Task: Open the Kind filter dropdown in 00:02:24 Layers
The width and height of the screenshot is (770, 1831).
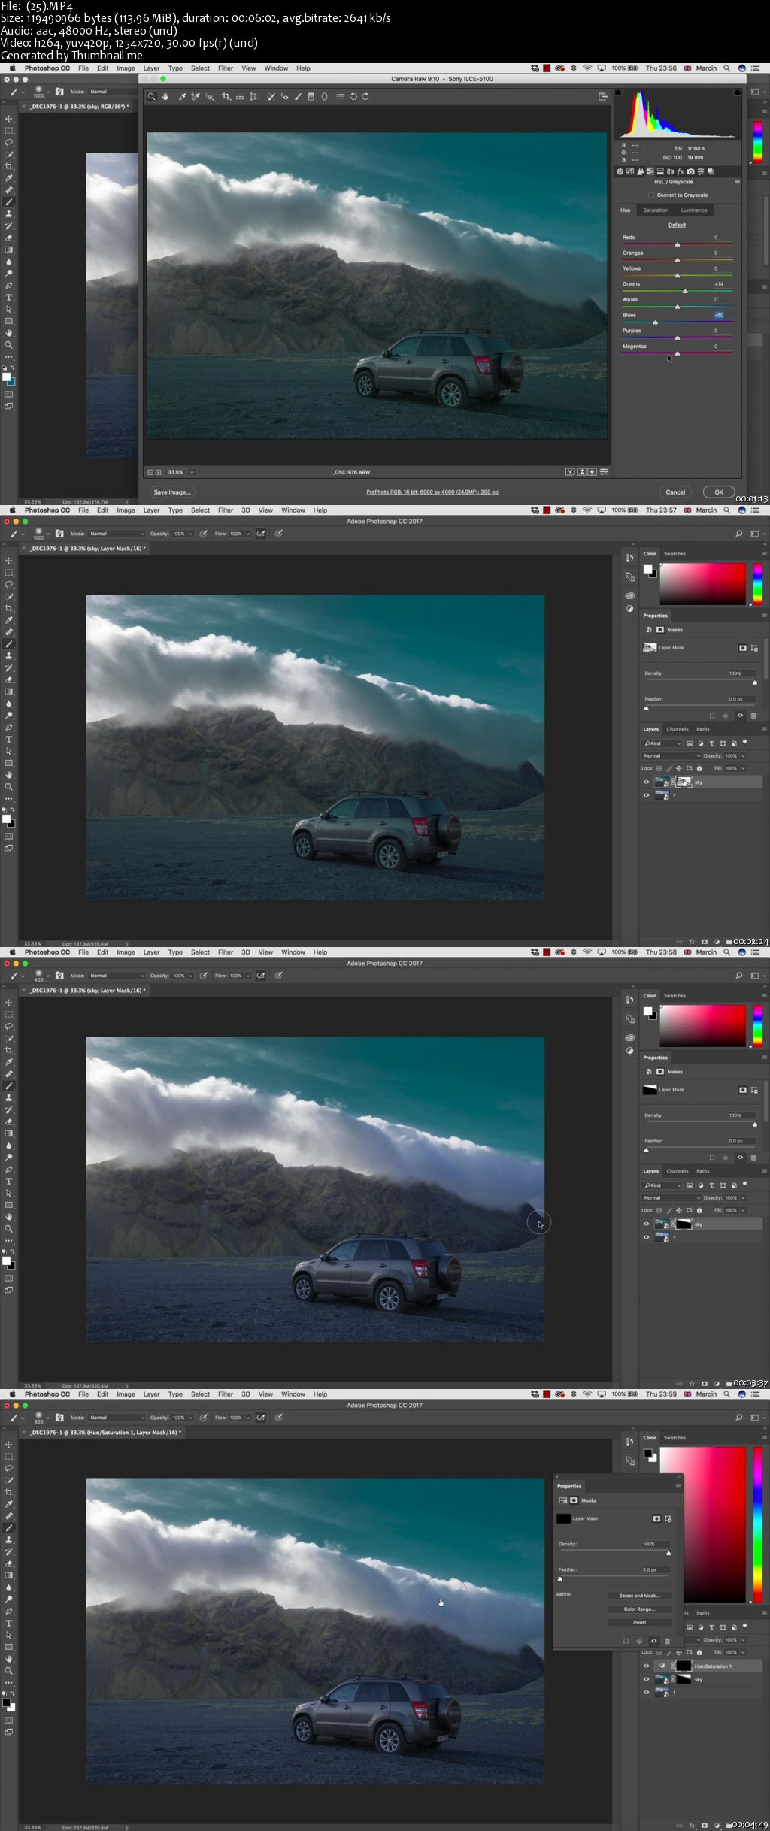Action: pyautogui.click(x=662, y=743)
